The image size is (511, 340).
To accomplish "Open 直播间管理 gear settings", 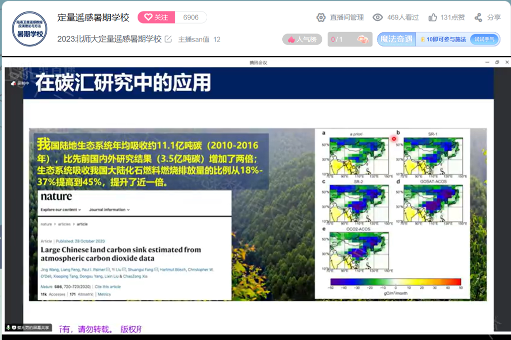I will coord(321,17).
